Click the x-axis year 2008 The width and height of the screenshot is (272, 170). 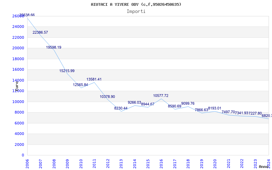point(54,164)
